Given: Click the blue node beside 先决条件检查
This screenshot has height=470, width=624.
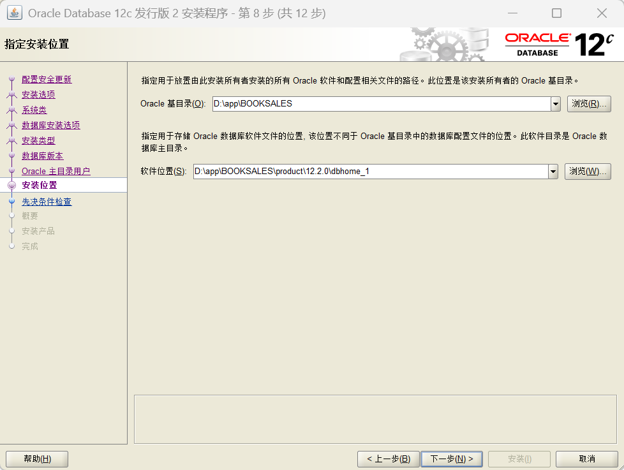Looking at the screenshot, I should [12, 202].
